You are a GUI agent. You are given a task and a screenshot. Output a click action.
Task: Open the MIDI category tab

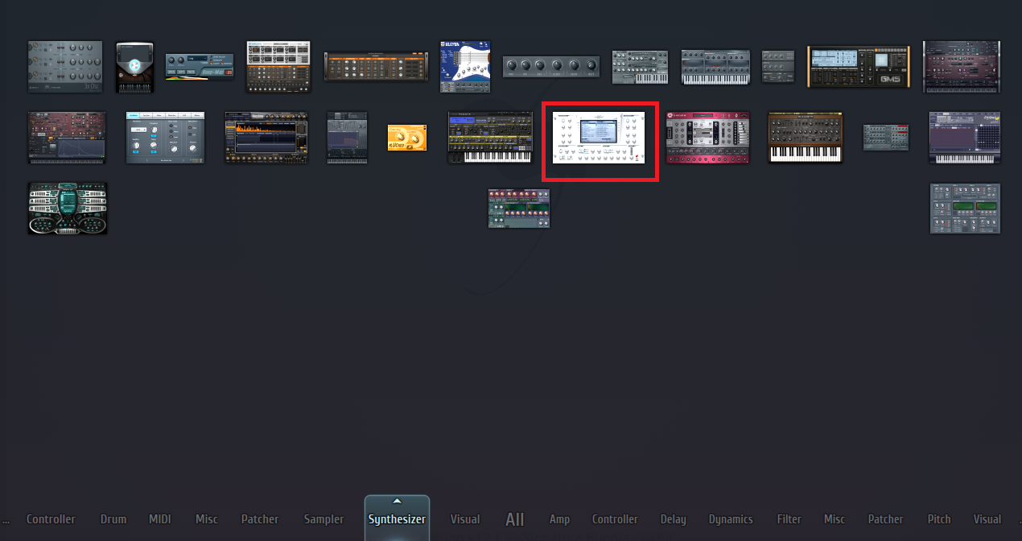[160, 519]
